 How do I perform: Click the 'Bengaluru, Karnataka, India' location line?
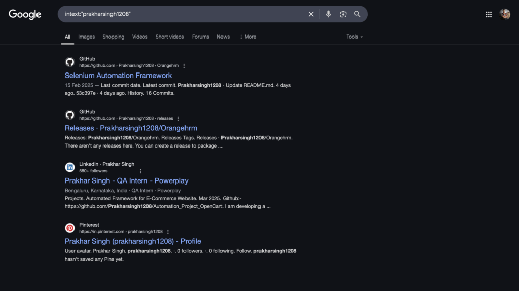tap(96, 191)
